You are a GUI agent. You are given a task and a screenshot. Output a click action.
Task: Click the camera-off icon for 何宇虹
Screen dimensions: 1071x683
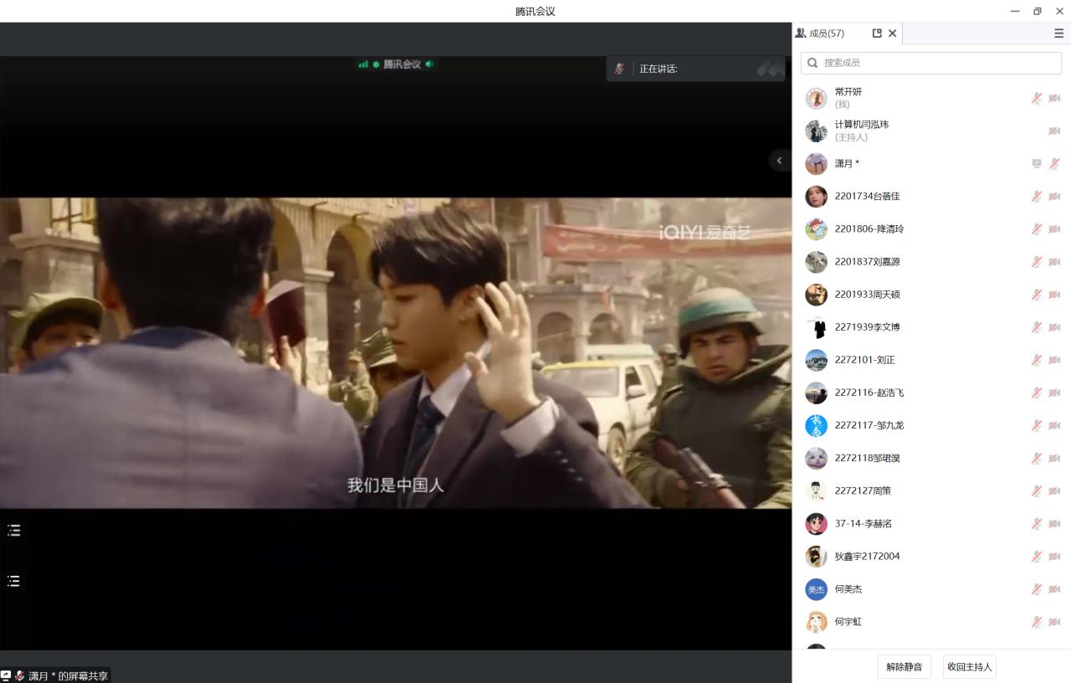click(1054, 622)
